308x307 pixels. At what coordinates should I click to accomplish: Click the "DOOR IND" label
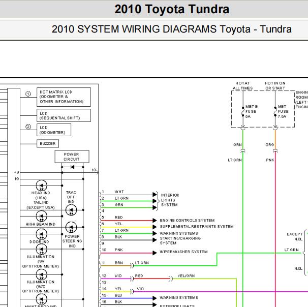(39, 242)
